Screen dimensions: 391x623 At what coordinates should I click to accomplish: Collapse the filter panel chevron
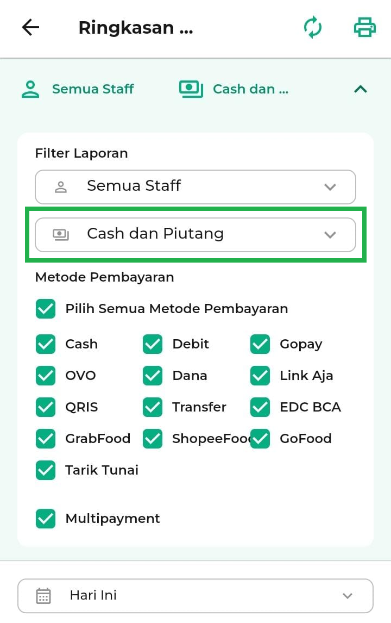[361, 89]
